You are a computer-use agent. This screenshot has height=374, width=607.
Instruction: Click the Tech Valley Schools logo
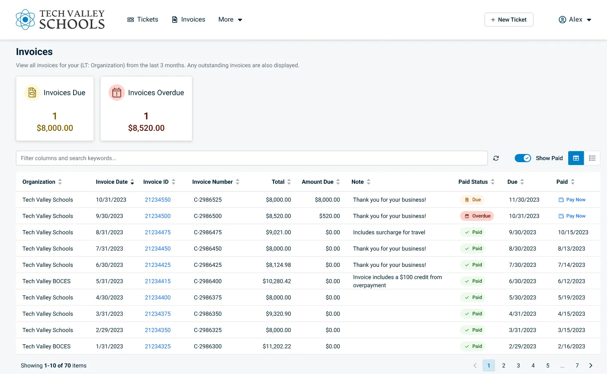click(x=60, y=20)
